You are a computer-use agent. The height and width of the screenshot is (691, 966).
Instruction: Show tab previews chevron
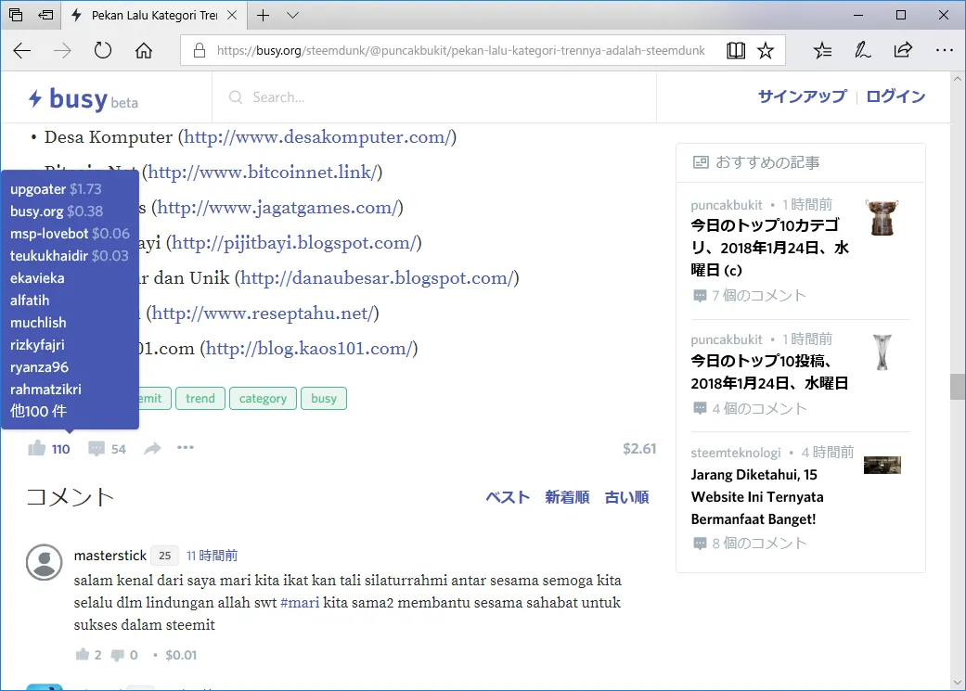point(292,16)
